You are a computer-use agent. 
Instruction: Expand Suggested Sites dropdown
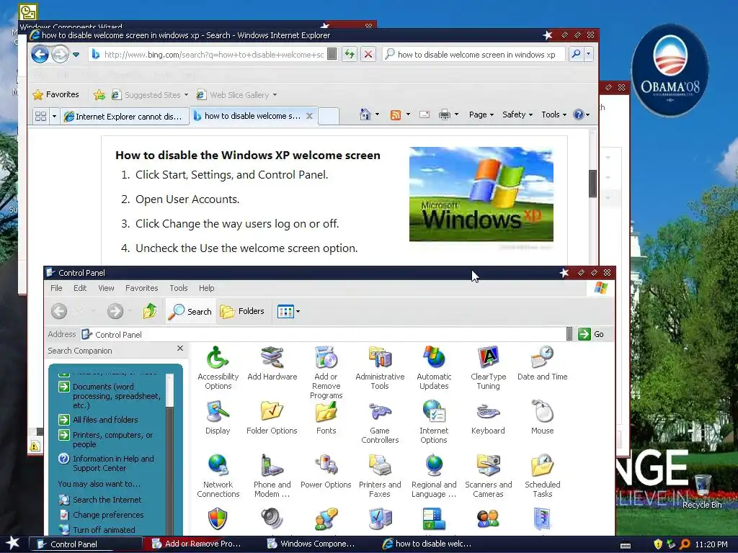tap(186, 95)
